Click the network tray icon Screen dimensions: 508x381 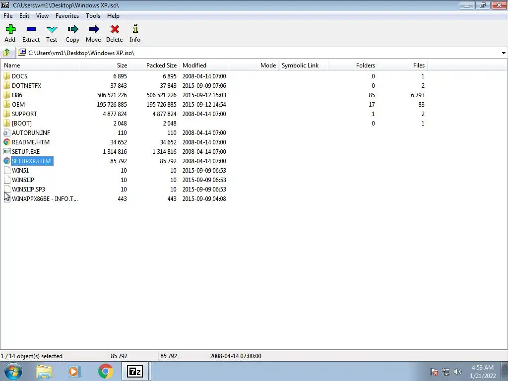[446, 372]
